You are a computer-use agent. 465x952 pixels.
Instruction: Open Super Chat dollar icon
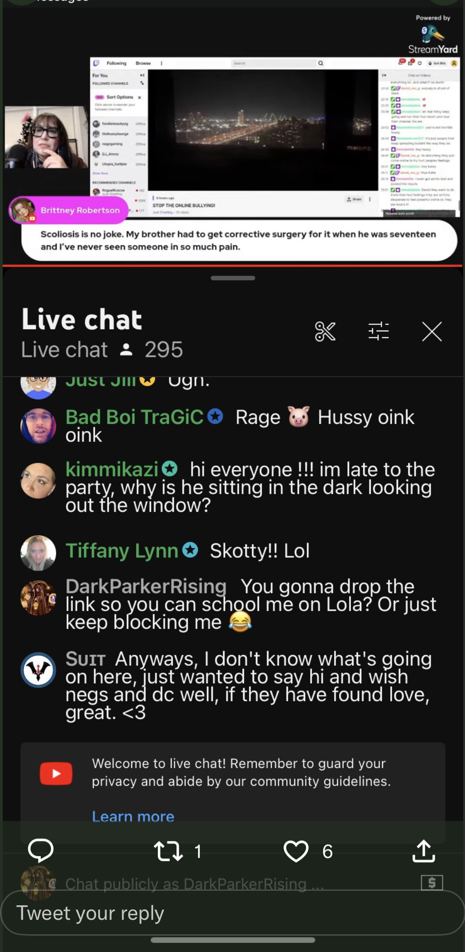click(x=432, y=882)
